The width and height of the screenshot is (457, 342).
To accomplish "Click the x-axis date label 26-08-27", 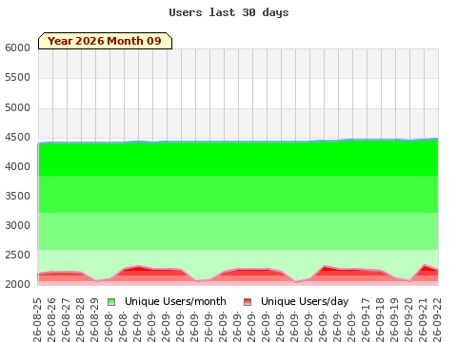I will (66, 320).
